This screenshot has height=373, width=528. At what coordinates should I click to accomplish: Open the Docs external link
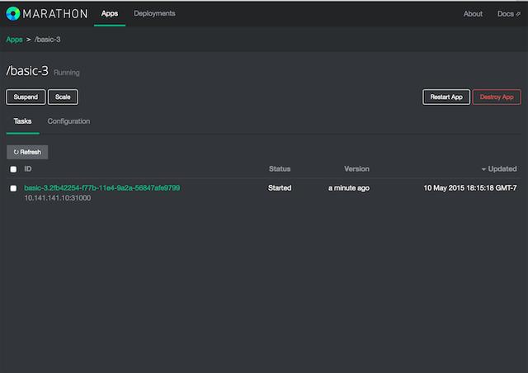pyautogui.click(x=509, y=14)
